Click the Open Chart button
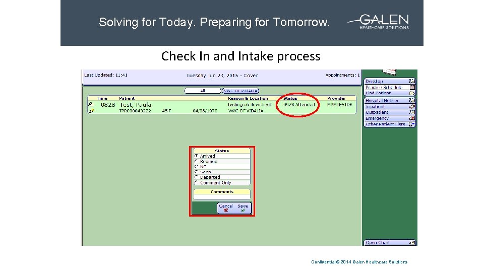This screenshot has width=484, height=272. pyautogui.click(x=390, y=242)
